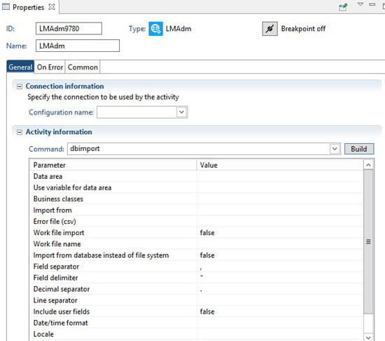The image size is (385, 341).
Task: Click the scroll up arrow in table
Action: (x=368, y=165)
